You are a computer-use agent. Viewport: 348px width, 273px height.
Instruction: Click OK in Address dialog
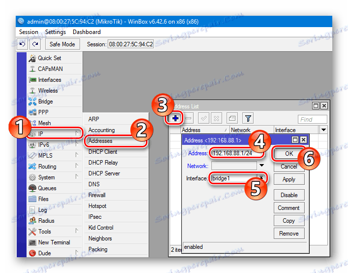tap(289, 154)
